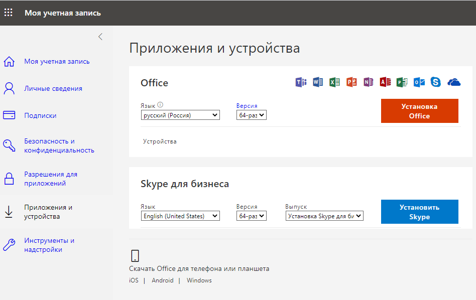Collapse the sidebar with the chevron arrow
The width and height of the screenshot is (476, 300).
(x=100, y=37)
